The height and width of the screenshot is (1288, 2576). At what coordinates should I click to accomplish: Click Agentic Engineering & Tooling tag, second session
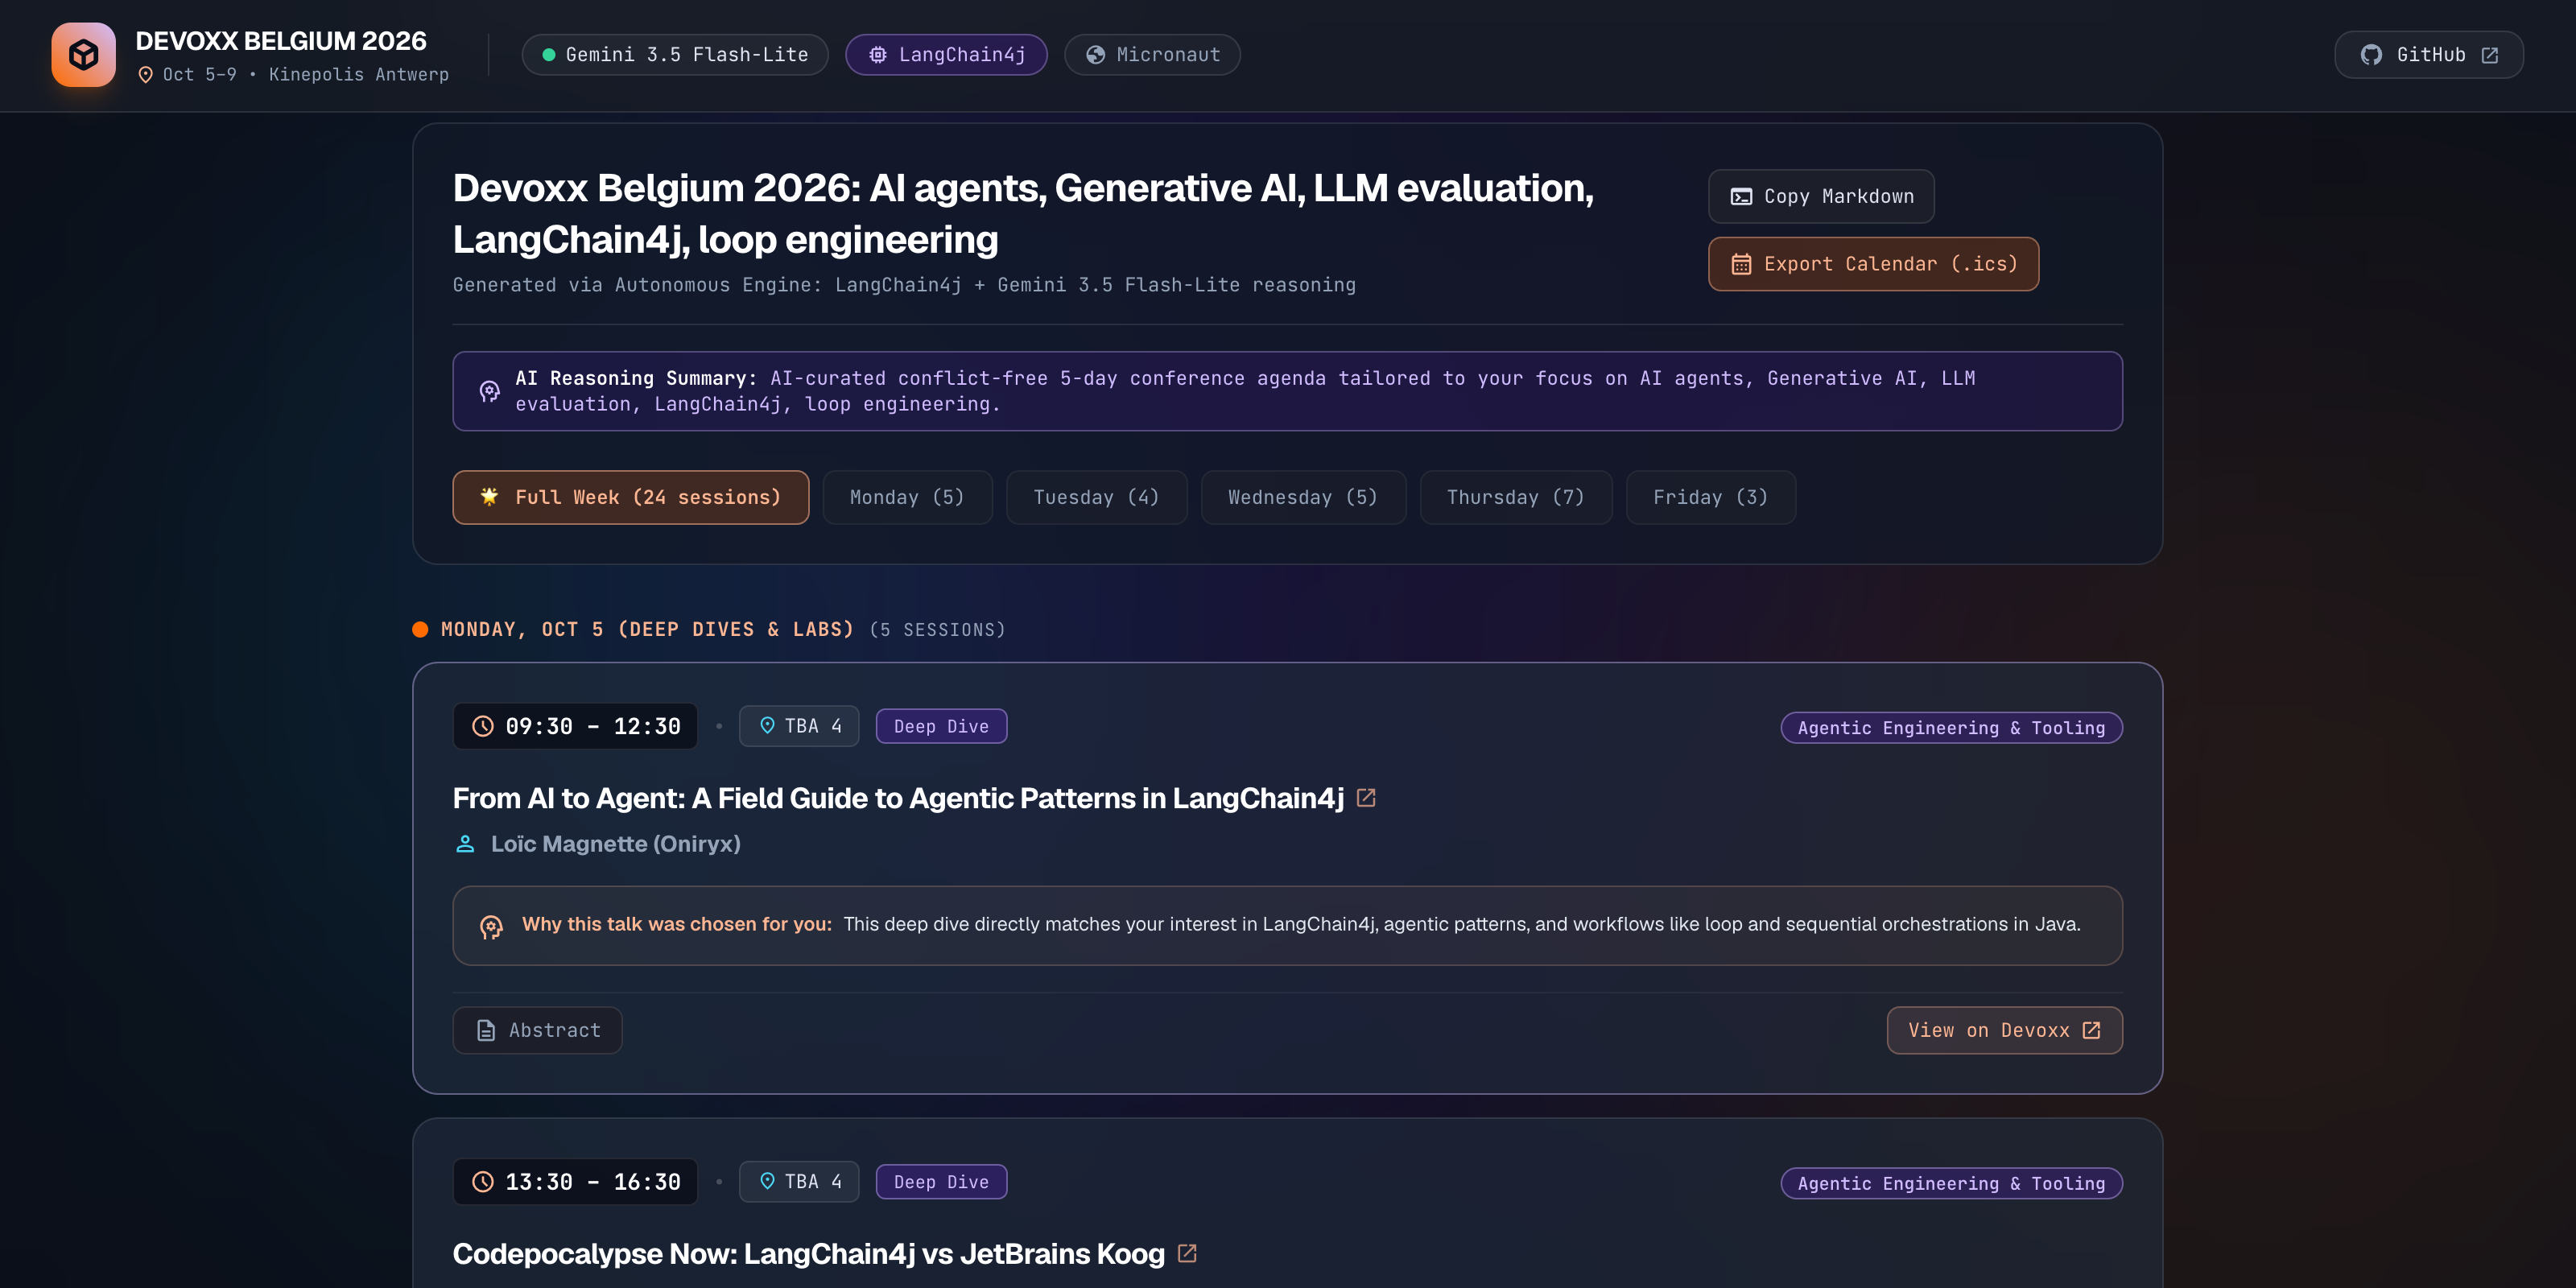click(x=1951, y=1184)
